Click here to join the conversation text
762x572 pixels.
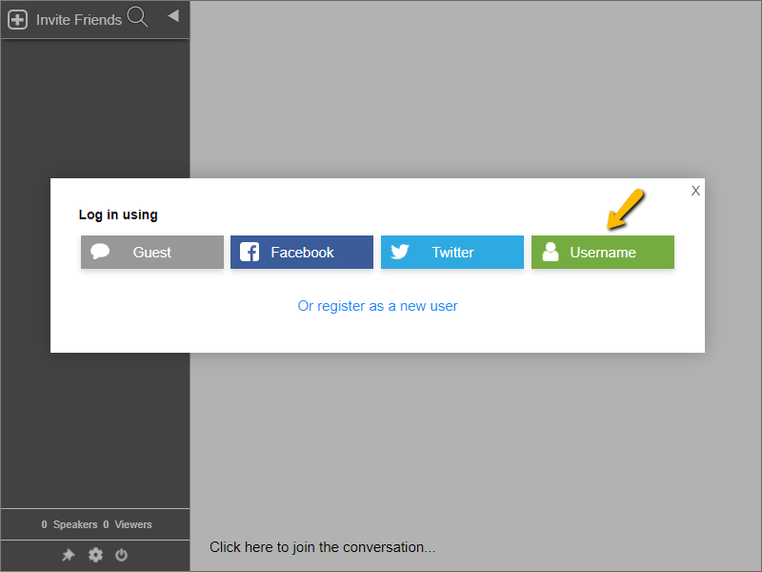tap(322, 547)
